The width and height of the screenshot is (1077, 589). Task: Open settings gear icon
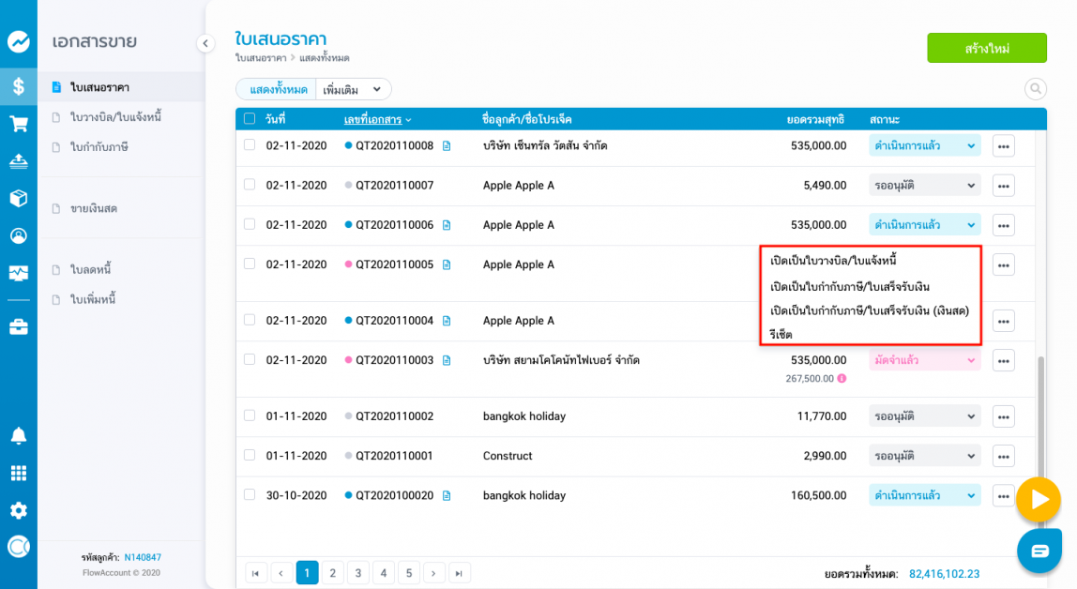point(19,510)
